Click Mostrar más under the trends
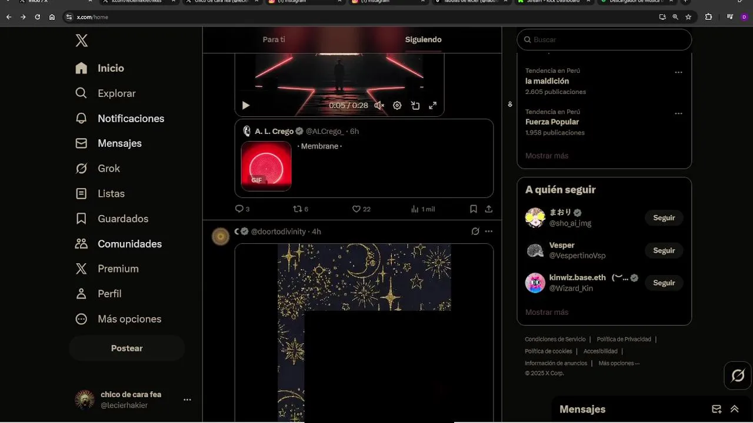753x423 pixels. pyautogui.click(x=547, y=156)
